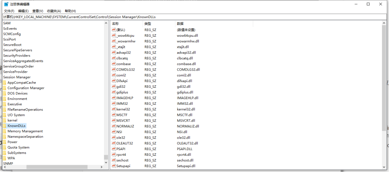Screen dimensions: 389x172
Task: Select the OLEAUT32 value icon
Action: 114,143
